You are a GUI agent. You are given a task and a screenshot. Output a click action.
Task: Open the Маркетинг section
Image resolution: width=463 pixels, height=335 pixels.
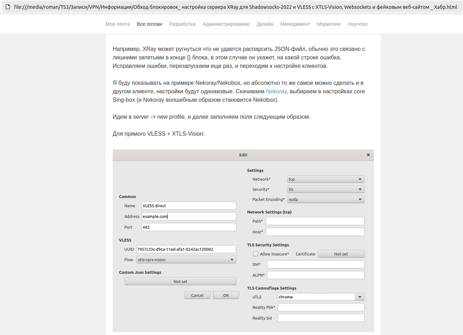point(329,24)
